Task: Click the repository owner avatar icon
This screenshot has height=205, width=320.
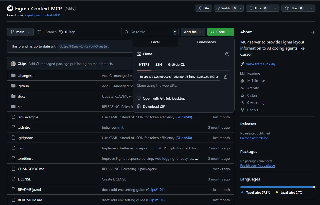Action: (x=10, y=8)
